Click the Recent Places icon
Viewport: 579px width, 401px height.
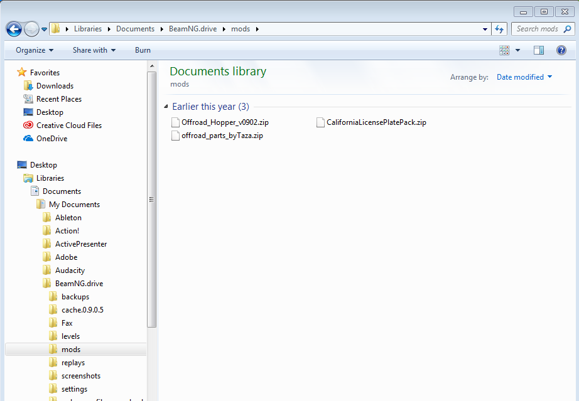coord(28,99)
